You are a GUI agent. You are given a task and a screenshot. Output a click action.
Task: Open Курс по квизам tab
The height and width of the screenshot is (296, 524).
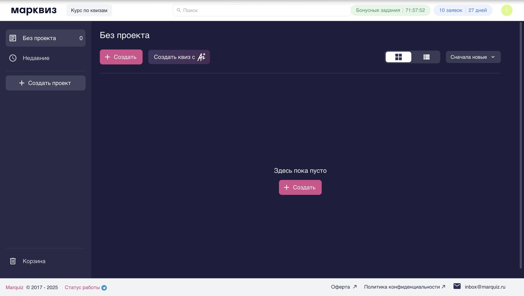[89, 10]
